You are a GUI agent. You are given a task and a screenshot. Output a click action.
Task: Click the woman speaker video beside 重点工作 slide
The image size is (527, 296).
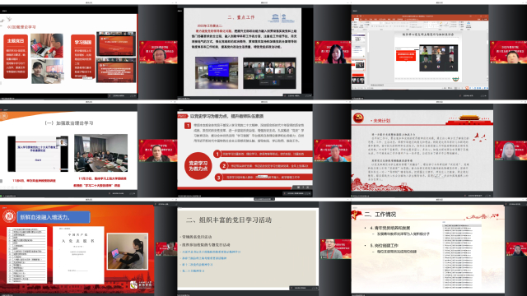(x=333, y=52)
